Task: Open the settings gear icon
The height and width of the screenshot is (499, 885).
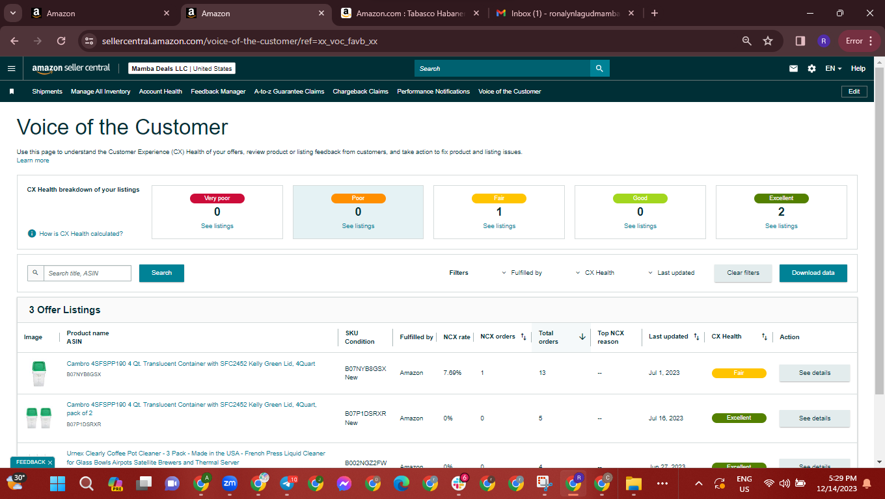Action: 811,68
